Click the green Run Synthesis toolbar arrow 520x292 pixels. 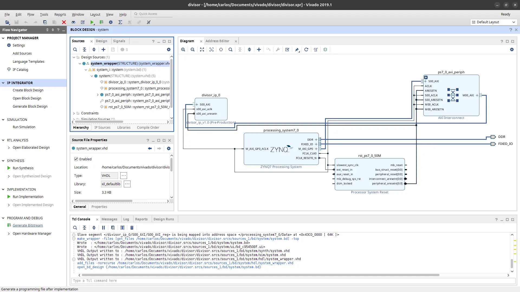[x=92, y=22]
